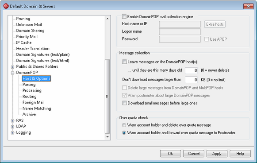Viewport: 257px width, 163px height.
Task: Check Delete large messages from DomainPOP hosts
Action: 124,88
